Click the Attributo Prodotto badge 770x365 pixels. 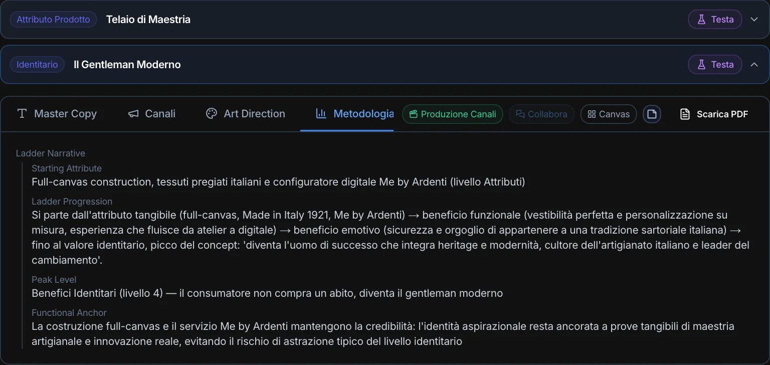pyautogui.click(x=53, y=20)
